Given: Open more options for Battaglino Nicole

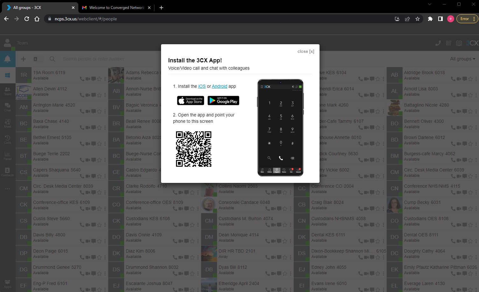Looking at the screenshot, I should (x=476, y=111).
